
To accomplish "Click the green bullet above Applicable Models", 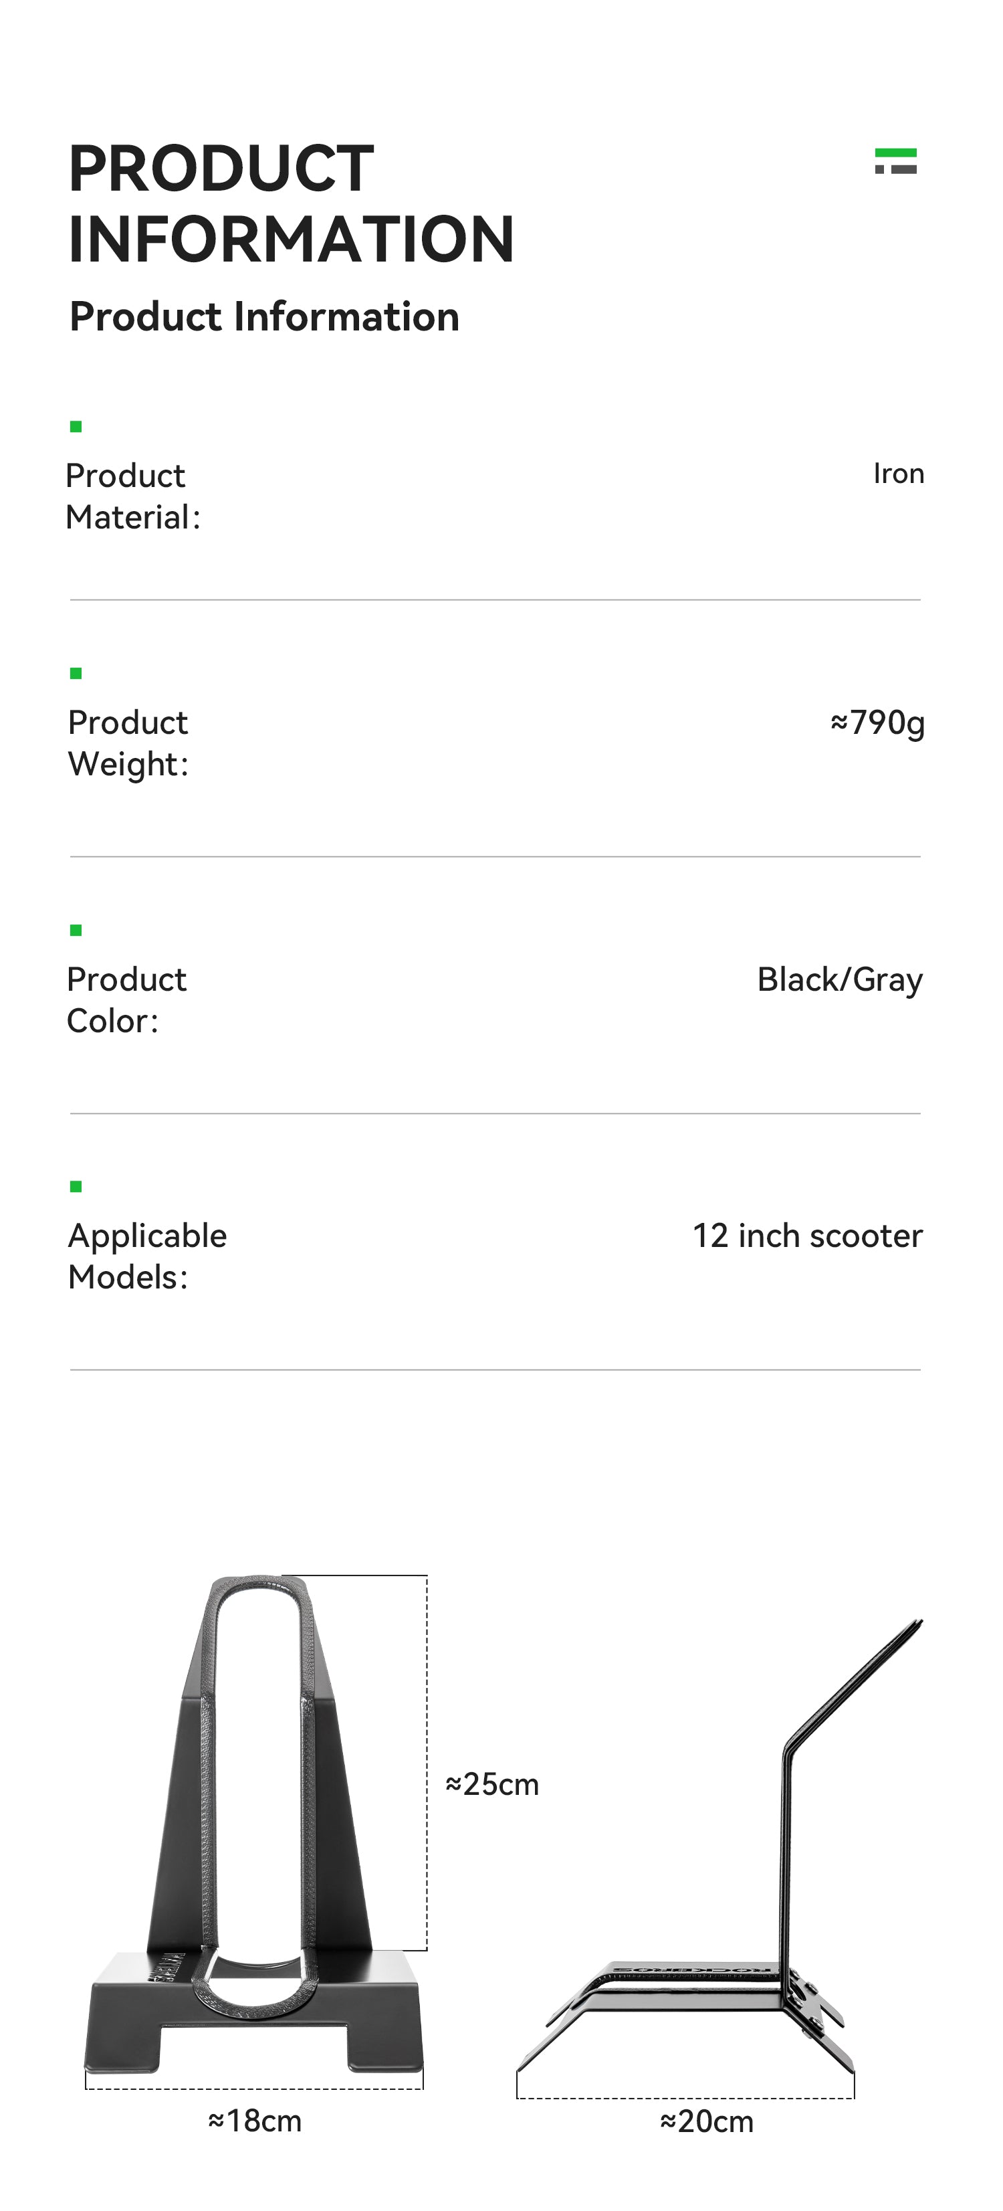I will 76,1187.
